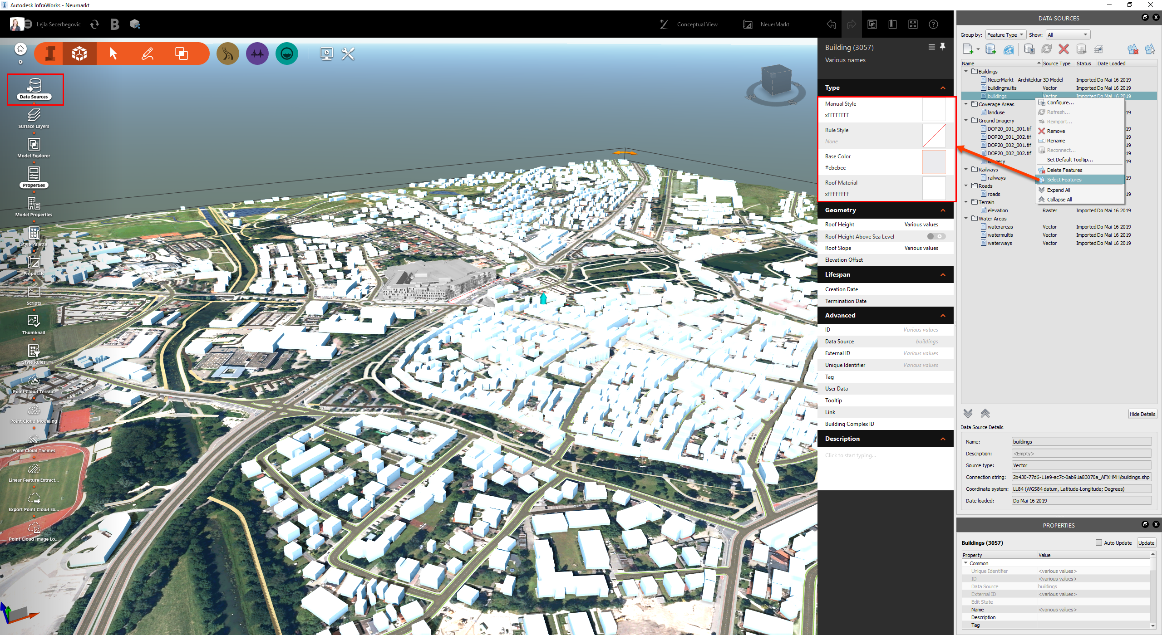The width and height of the screenshot is (1162, 635).
Task: Collapse the Geometry section chevron
Action: (943, 210)
